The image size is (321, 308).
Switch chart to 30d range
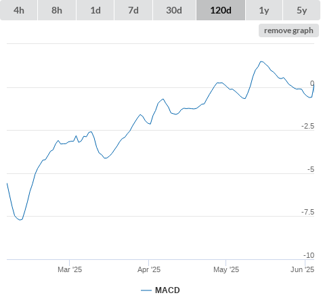point(174,10)
